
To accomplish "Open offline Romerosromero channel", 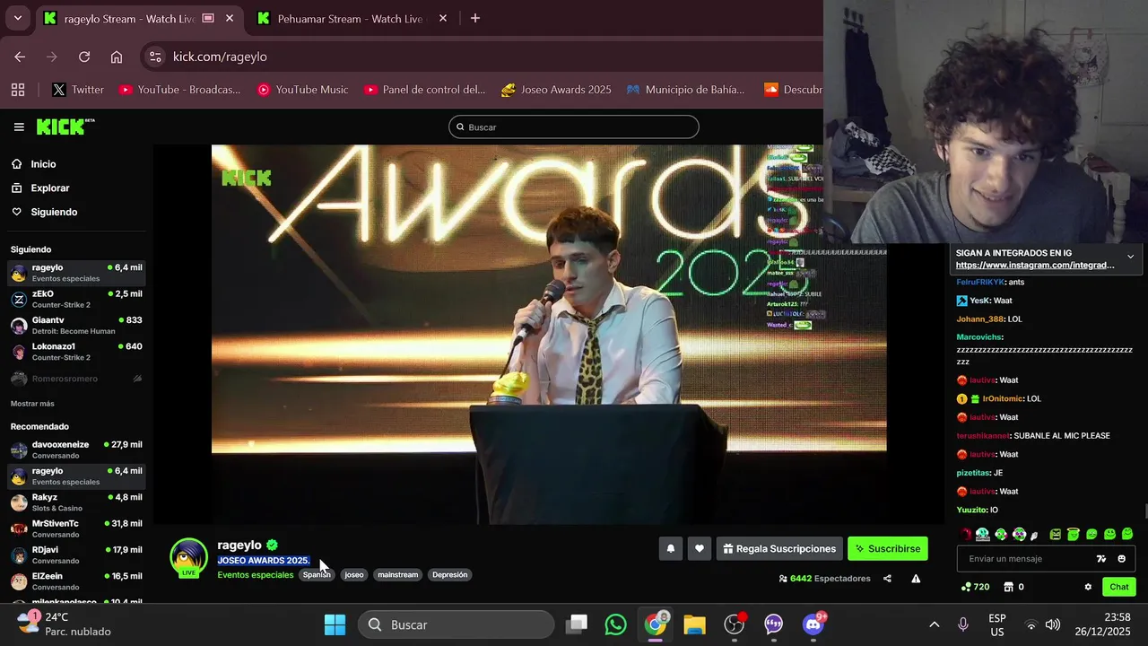I will coord(76,379).
